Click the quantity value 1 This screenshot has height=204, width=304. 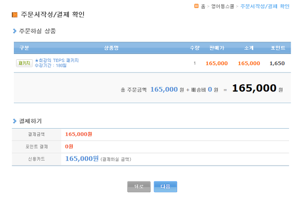click(x=195, y=63)
